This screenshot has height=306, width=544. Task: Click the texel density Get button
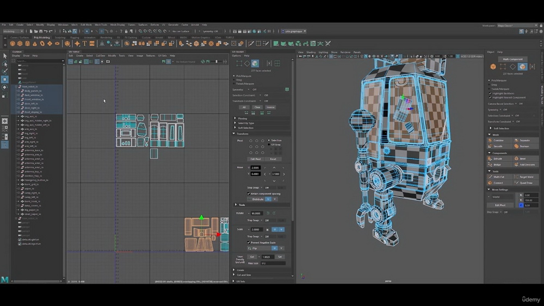pos(252,257)
